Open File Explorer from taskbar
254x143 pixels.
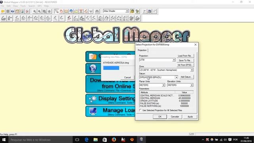96,139
